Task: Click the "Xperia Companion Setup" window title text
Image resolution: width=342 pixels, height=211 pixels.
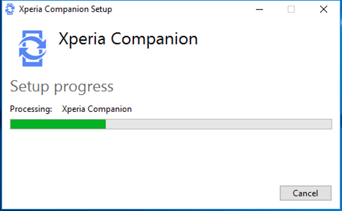Action: coord(65,9)
